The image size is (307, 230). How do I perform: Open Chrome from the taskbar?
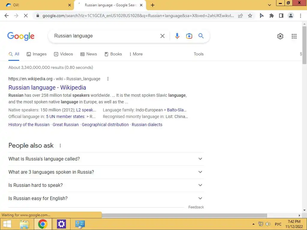(43, 224)
